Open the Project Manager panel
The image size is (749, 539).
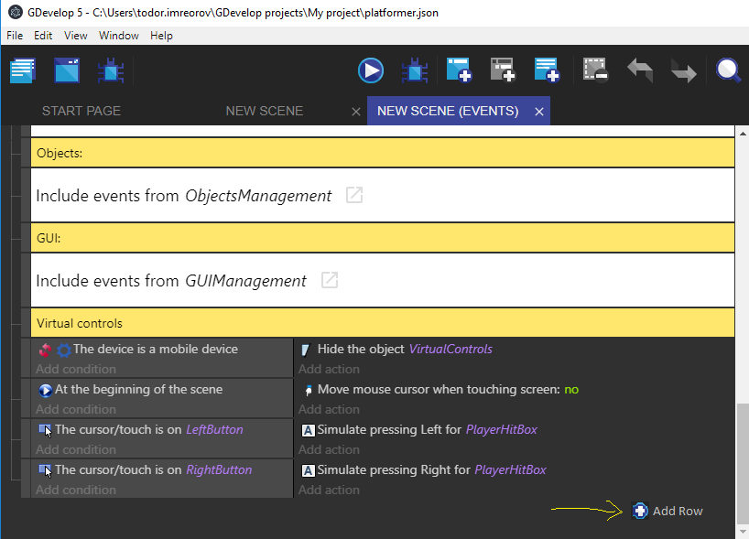tap(22, 70)
